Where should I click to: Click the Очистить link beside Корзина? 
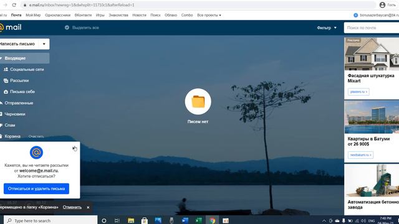pos(36,136)
